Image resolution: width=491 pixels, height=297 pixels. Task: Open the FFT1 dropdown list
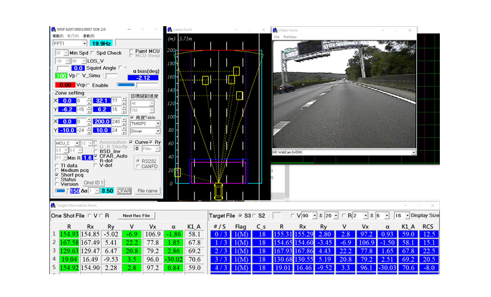tap(84, 43)
